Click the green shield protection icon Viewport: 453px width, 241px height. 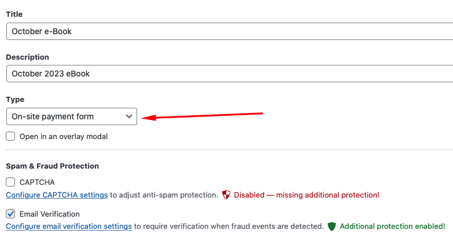[332, 226]
